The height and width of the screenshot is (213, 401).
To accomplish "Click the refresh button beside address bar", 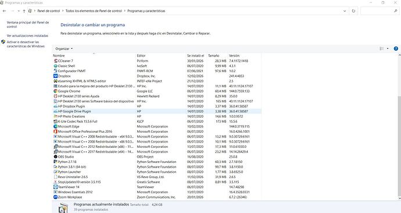I will [x=353, y=11].
